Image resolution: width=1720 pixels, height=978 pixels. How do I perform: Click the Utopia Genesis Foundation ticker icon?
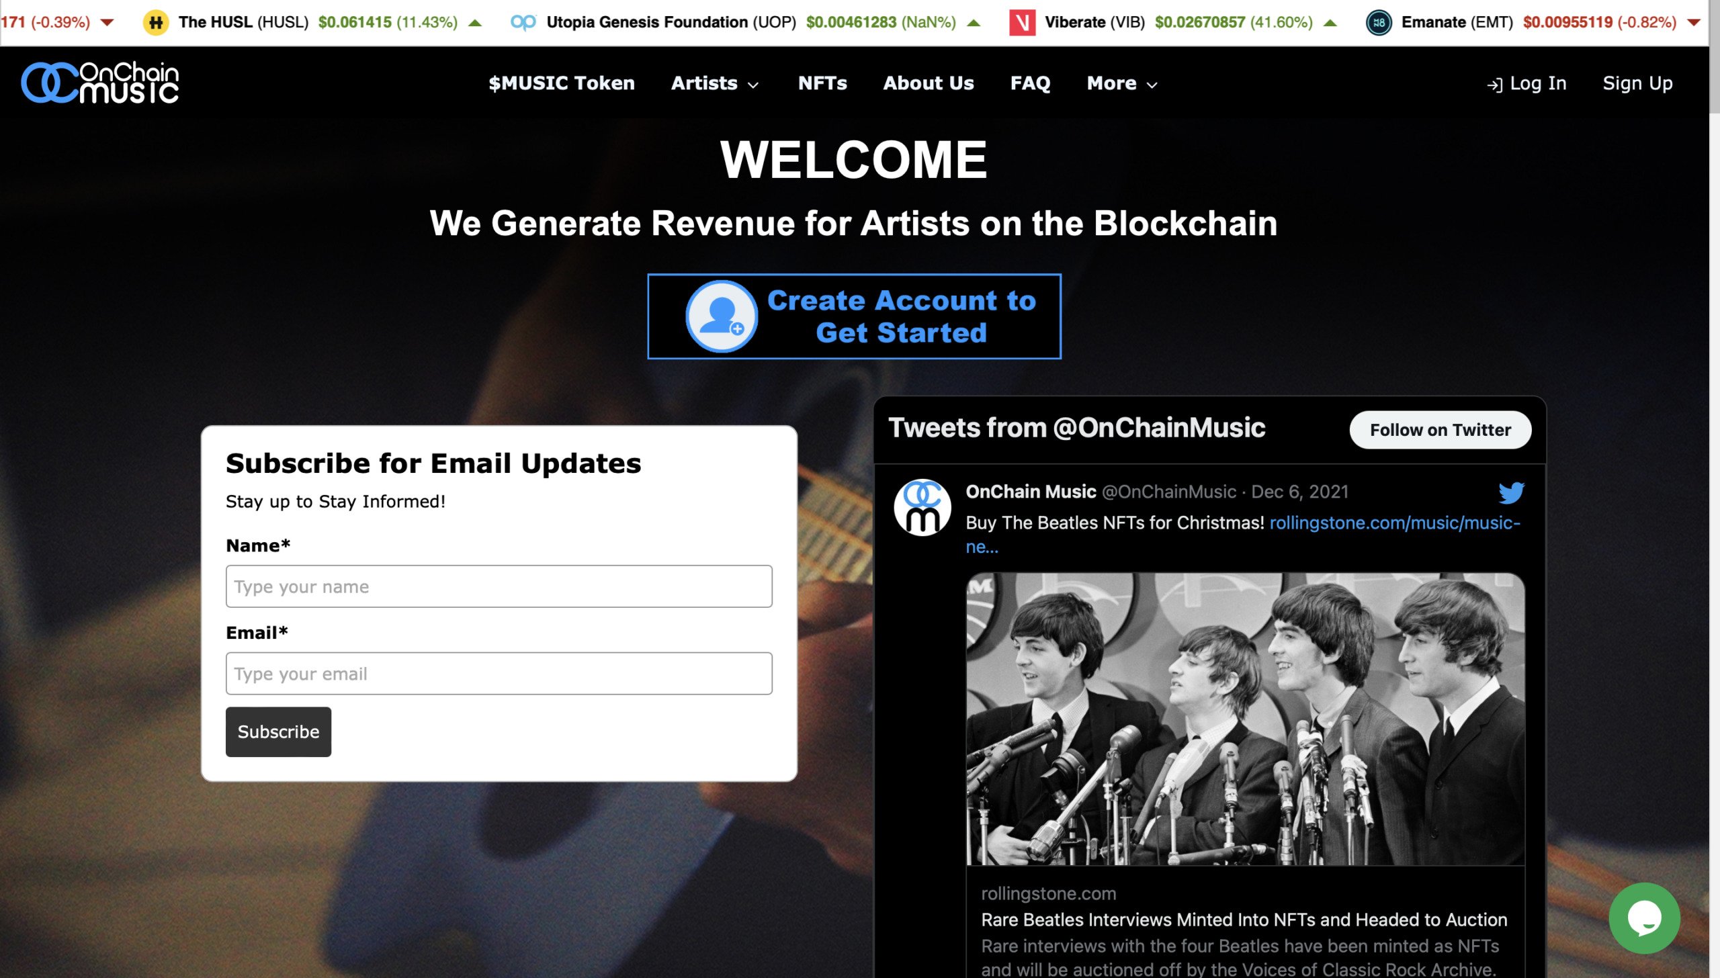(x=523, y=22)
